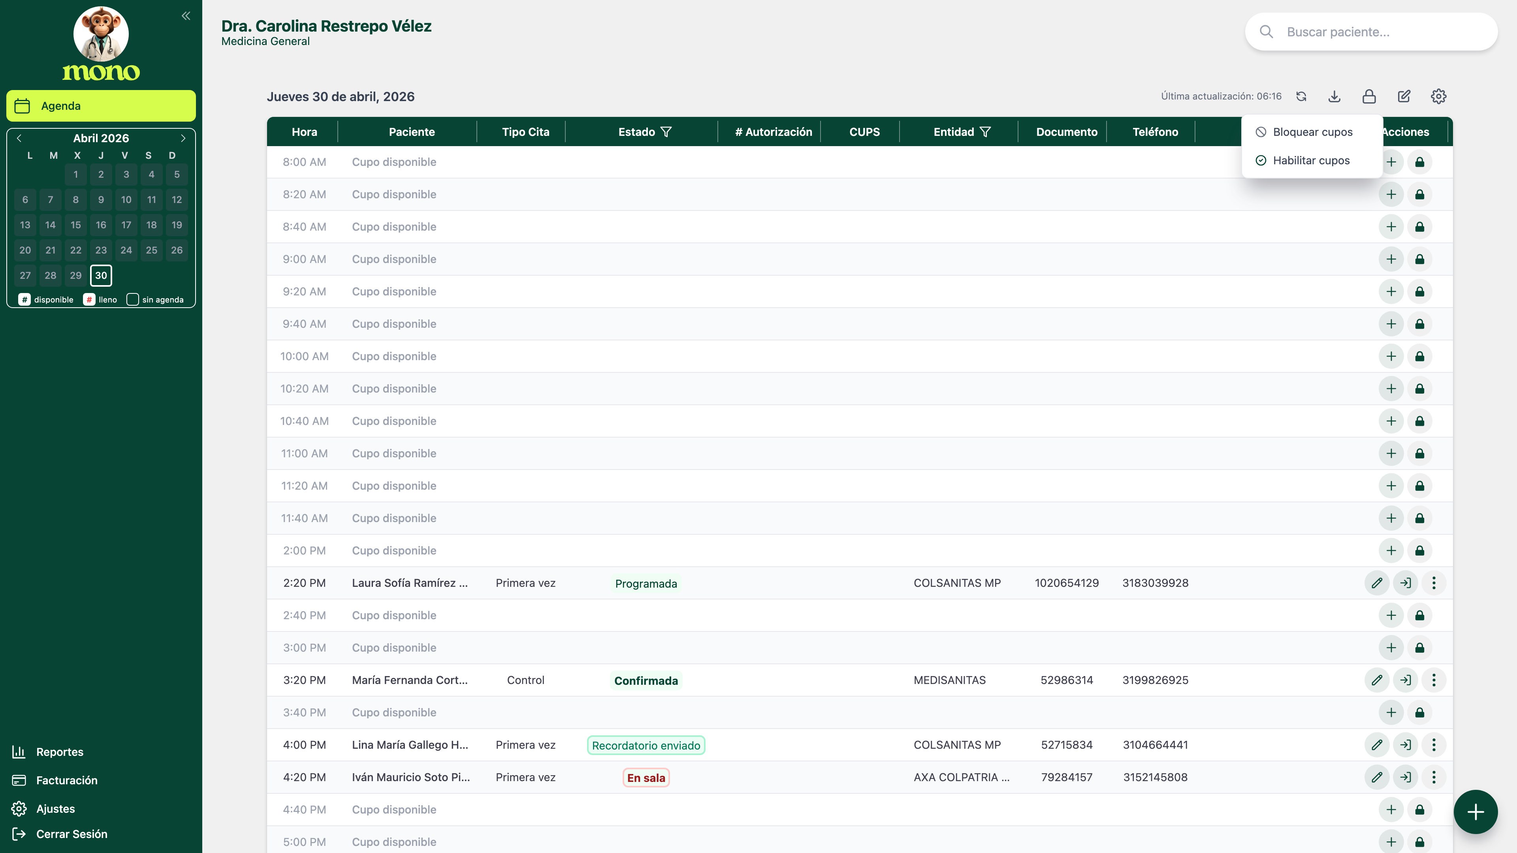Select day 15 in the April calendar

point(76,225)
